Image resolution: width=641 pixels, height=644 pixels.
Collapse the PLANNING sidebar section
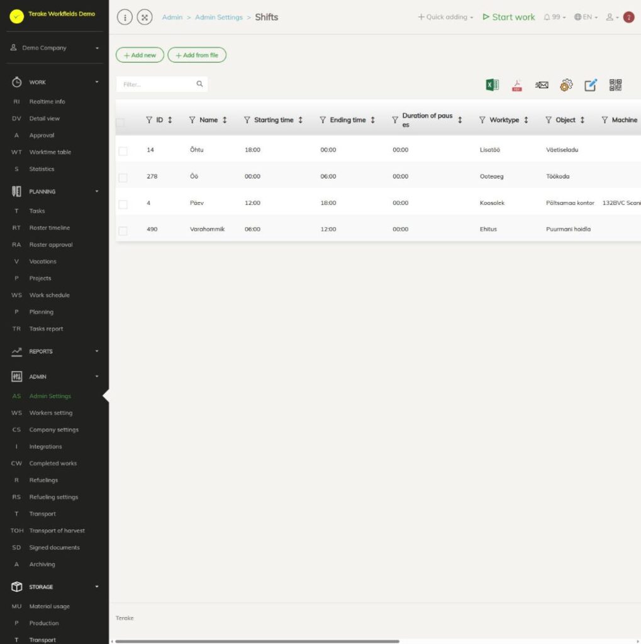point(55,191)
